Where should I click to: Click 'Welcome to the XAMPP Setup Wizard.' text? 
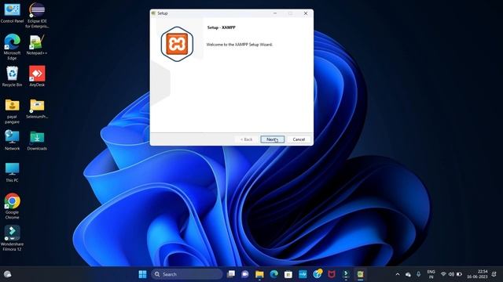(239, 45)
